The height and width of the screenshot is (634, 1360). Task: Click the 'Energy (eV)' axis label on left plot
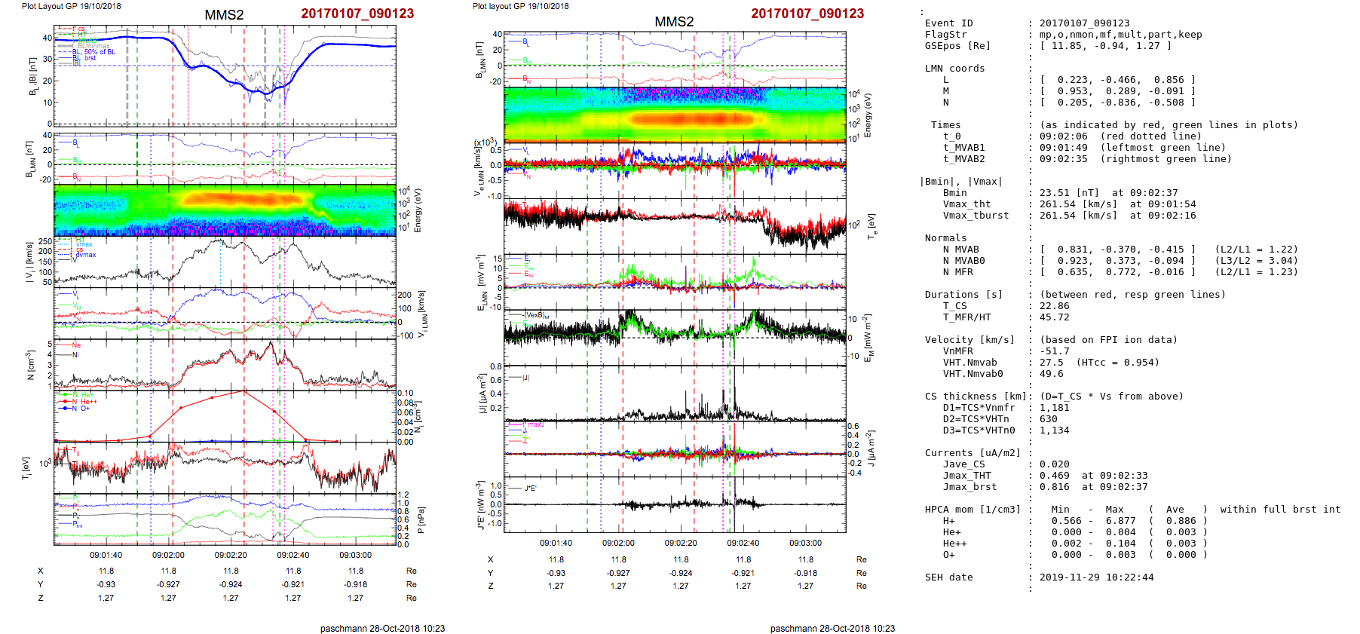coord(418,210)
